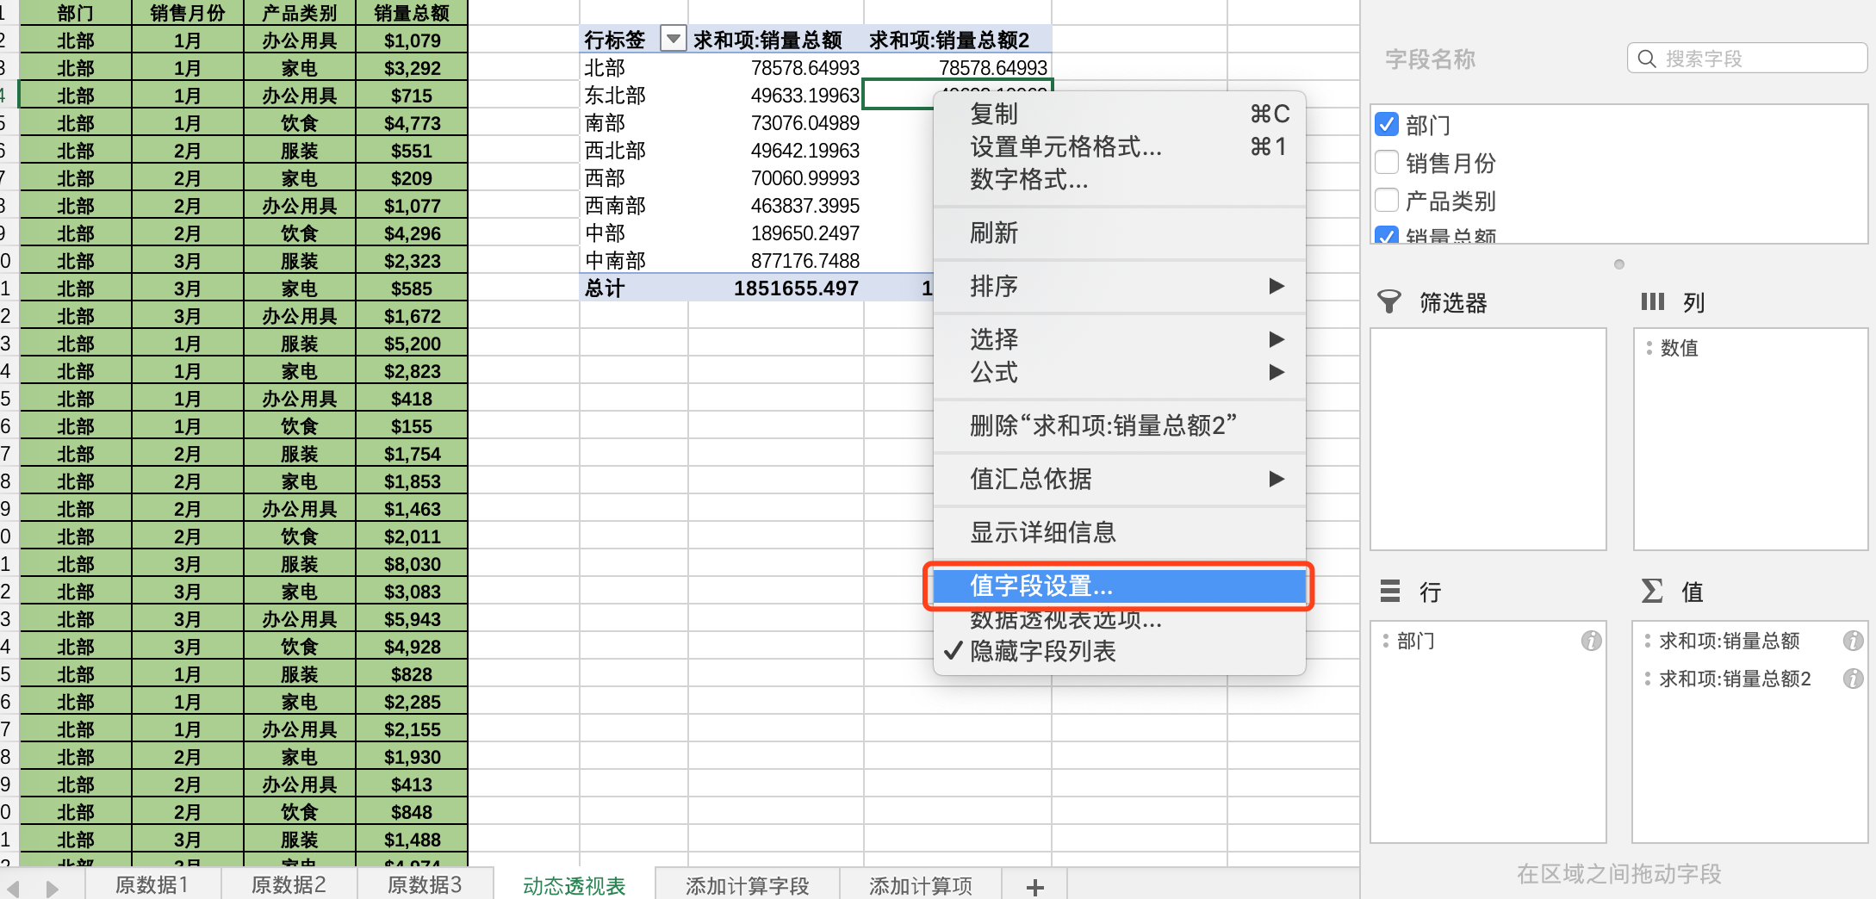Check the 产品类别 field checkbox
Viewport: 1876px width, 899px height.
point(1387,200)
